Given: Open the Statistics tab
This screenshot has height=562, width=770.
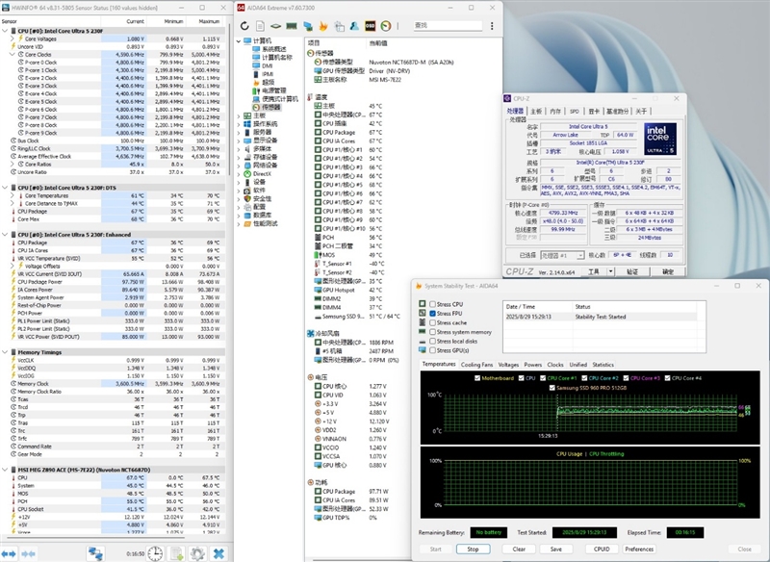Looking at the screenshot, I should [x=603, y=365].
